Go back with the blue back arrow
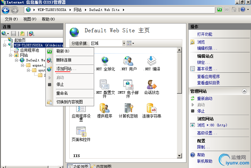251x168 pixels. (x=6, y=10)
